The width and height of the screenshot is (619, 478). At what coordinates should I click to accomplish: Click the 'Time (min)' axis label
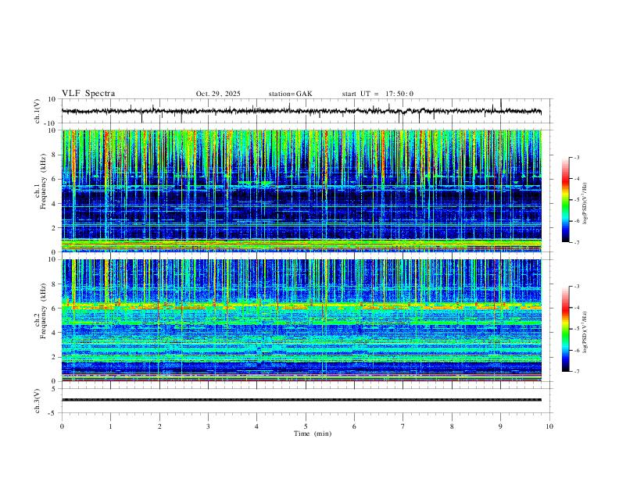(313, 433)
